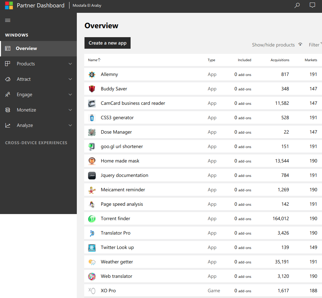Select Analyze in the sidebar
Screen dimensions: 322x298
39,125
